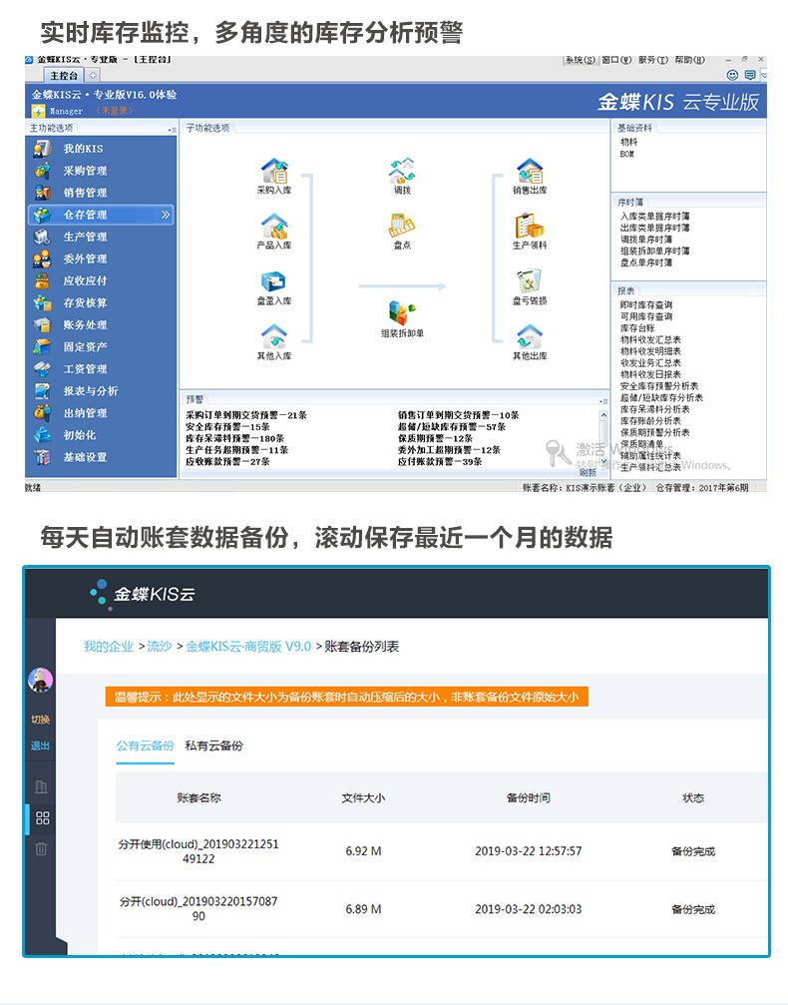Open the 其他出库 other delivery icon
The width and height of the screenshot is (788, 1005).
coord(530,336)
